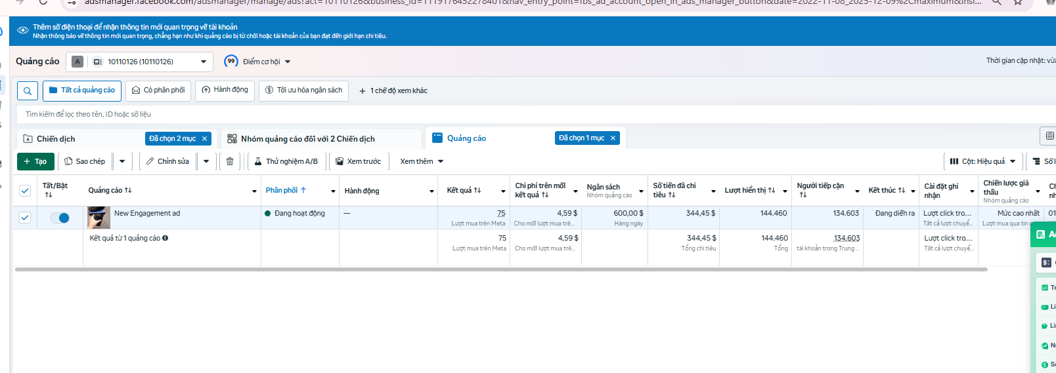Clear the Đã chọn 2 mục selection

[205, 138]
